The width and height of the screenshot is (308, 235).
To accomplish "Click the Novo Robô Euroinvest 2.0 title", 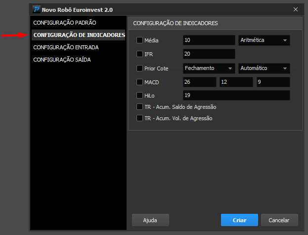I will (x=77, y=10).
